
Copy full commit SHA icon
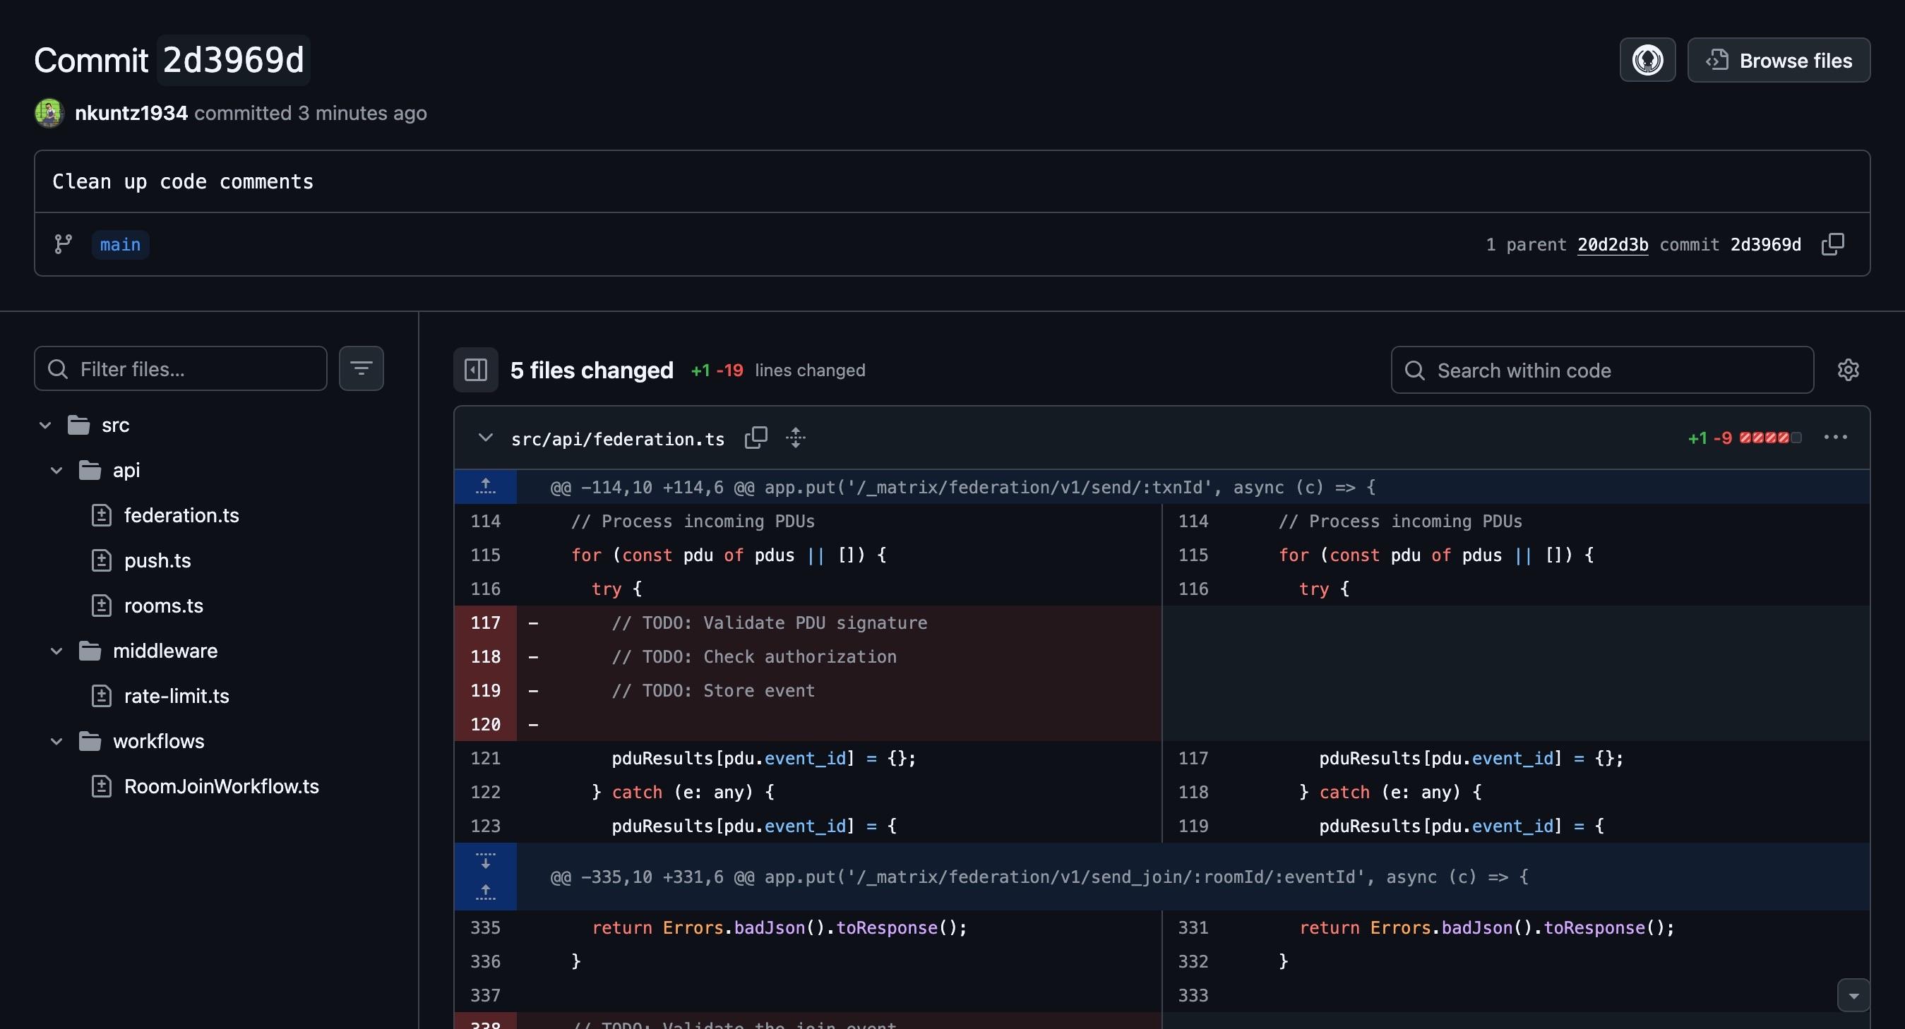coord(1832,244)
